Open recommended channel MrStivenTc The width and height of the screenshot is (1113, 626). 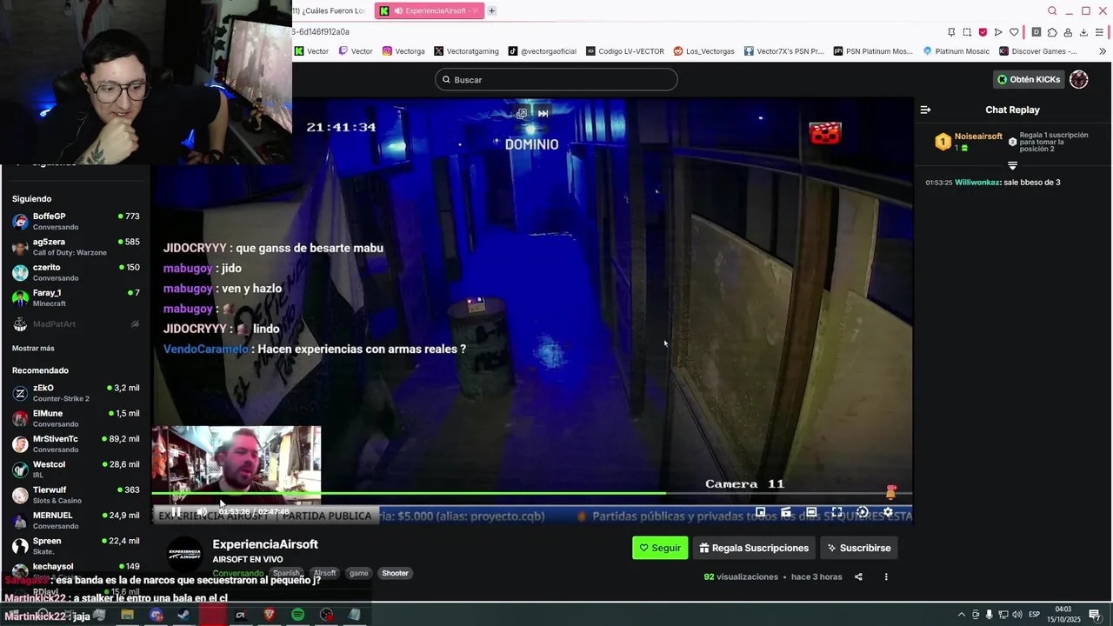tap(76, 443)
